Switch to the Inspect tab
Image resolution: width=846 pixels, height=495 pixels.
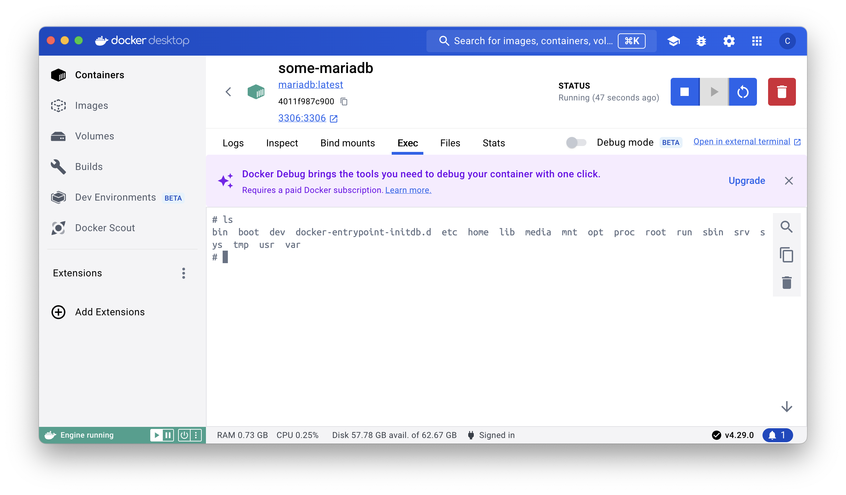(282, 143)
